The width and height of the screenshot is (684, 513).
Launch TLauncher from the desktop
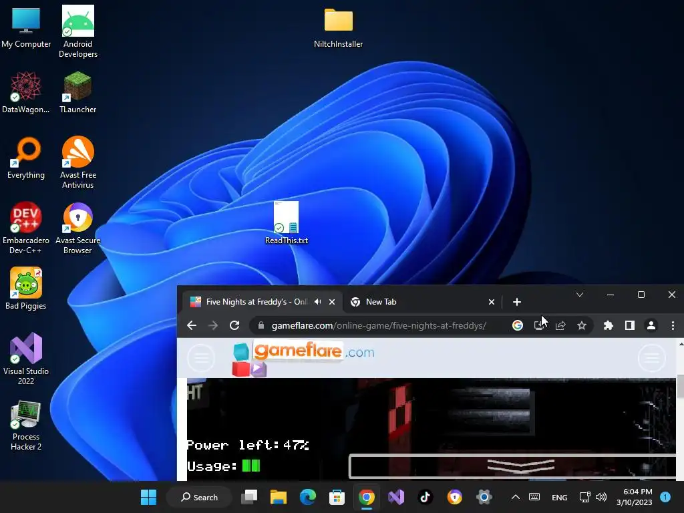point(78,92)
